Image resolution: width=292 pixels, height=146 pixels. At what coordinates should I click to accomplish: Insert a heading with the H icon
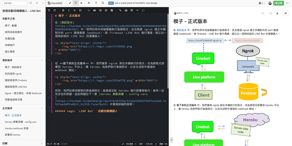point(80,11)
